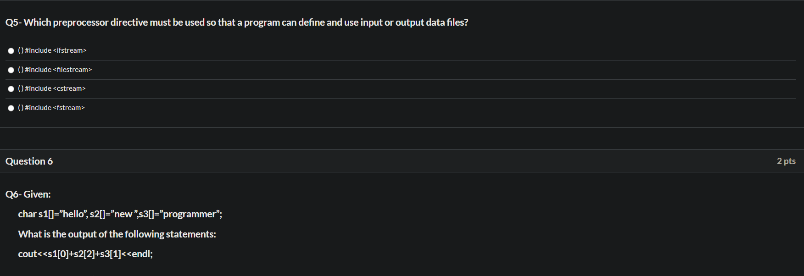
Task: Click the cout output statement line
Action: (86, 254)
